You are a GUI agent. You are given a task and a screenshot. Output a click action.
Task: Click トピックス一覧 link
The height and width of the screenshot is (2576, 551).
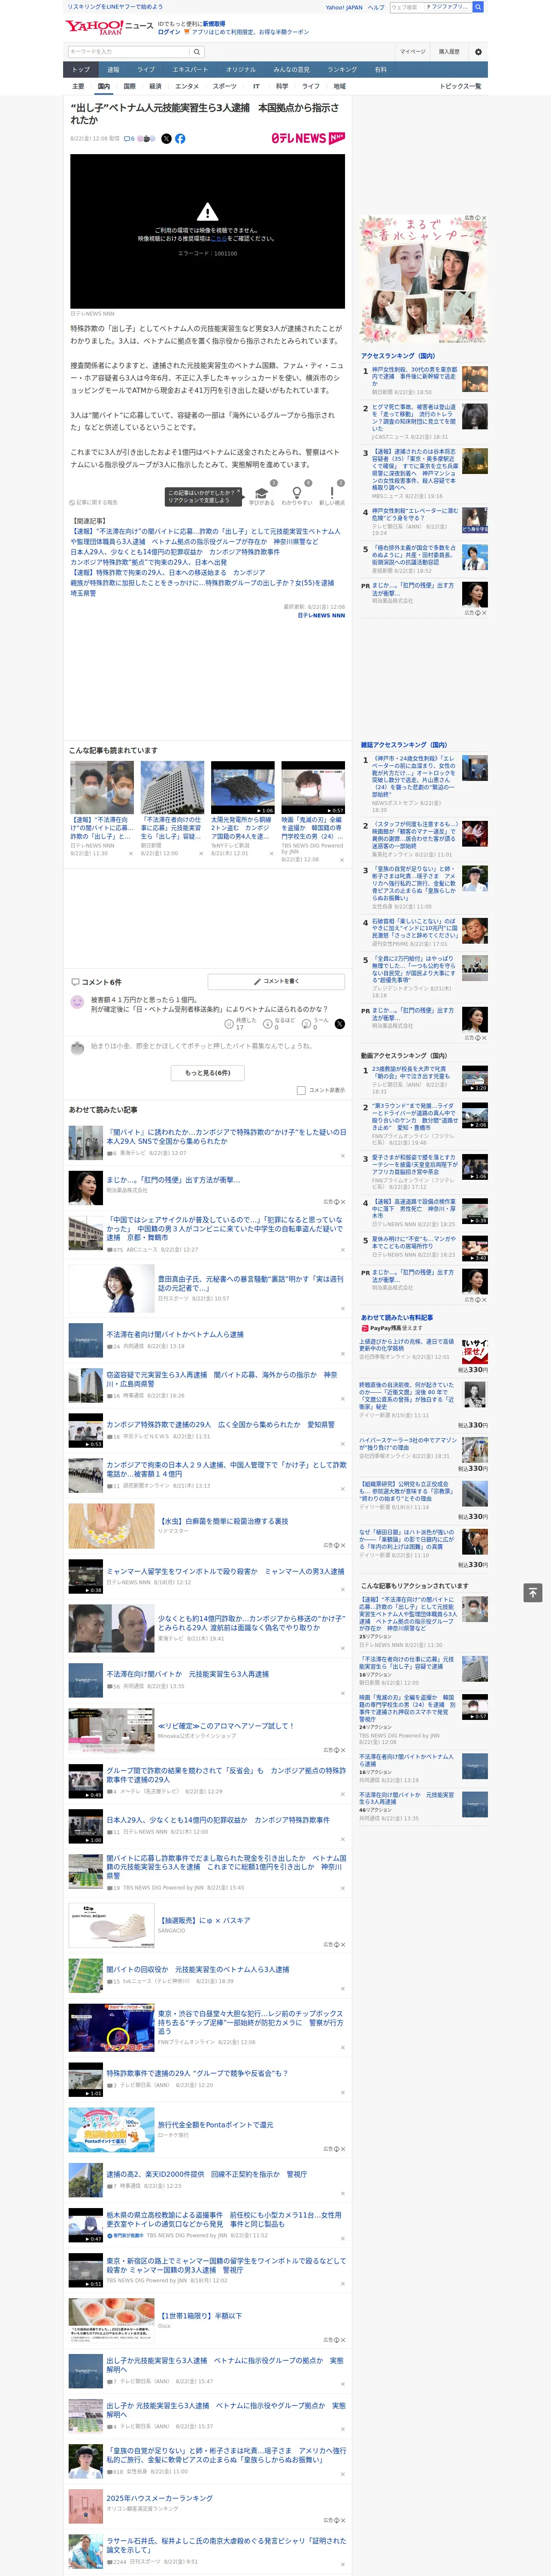(x=460, y=86)
